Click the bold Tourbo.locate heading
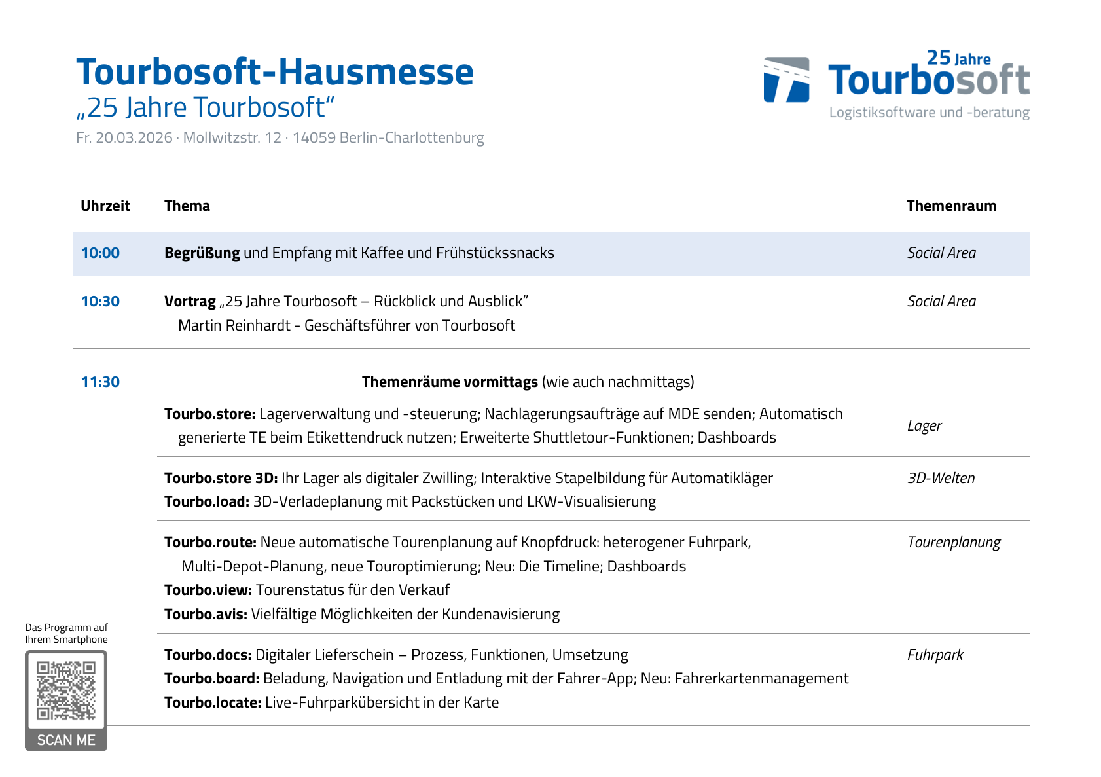This screenshot has width=1101, height=777. 213,702
